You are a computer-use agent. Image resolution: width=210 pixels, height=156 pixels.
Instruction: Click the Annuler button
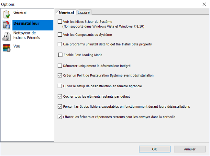[x=190, y=149]
